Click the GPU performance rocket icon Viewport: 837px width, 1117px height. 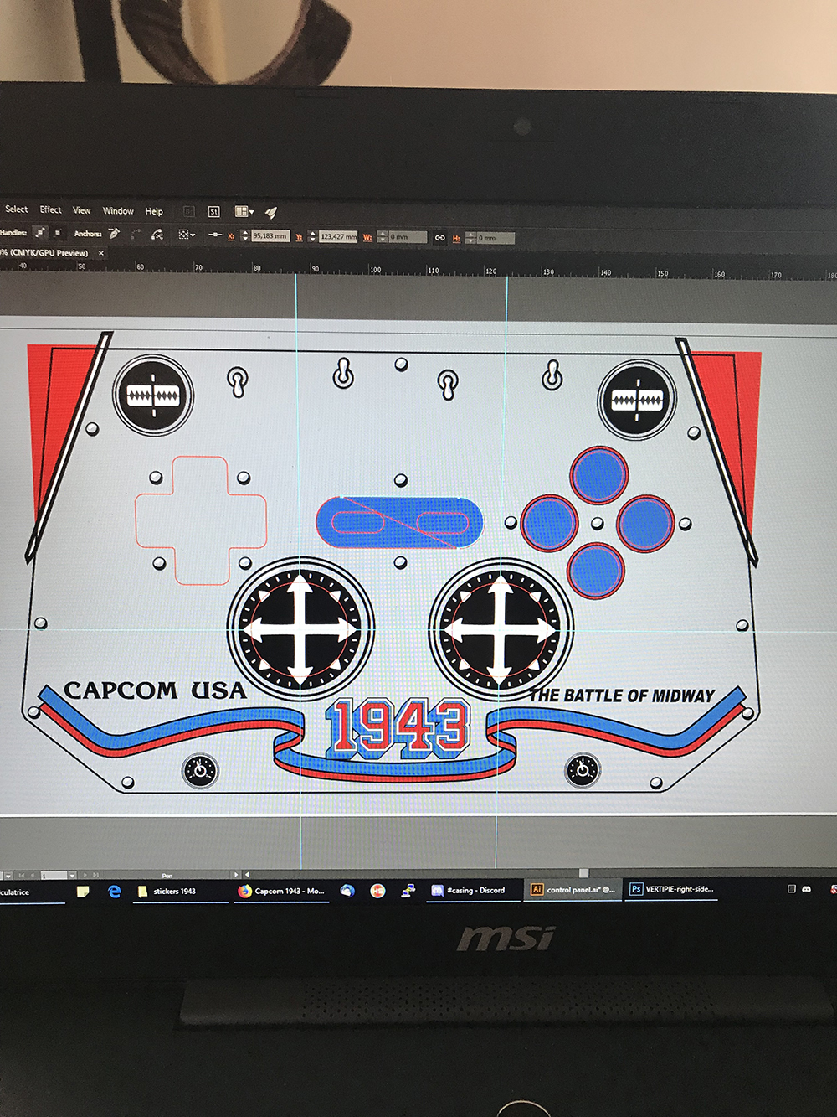pos(270,213)
